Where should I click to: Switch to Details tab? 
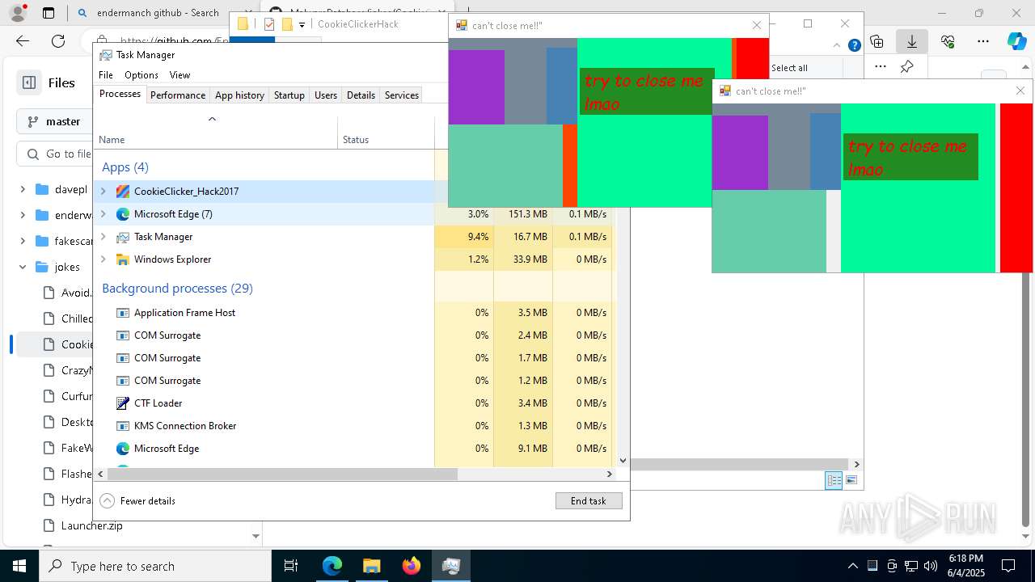coord(361,95)
